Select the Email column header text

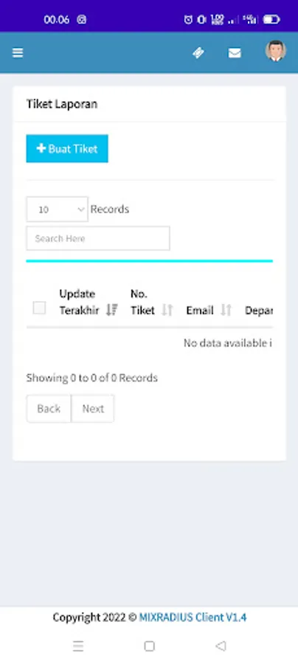[200, 311]
